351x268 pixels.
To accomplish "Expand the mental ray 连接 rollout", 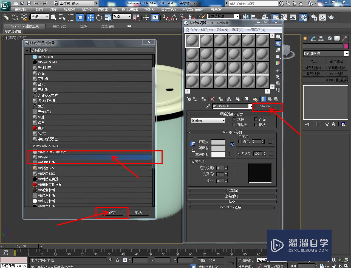I will point(231,207).
